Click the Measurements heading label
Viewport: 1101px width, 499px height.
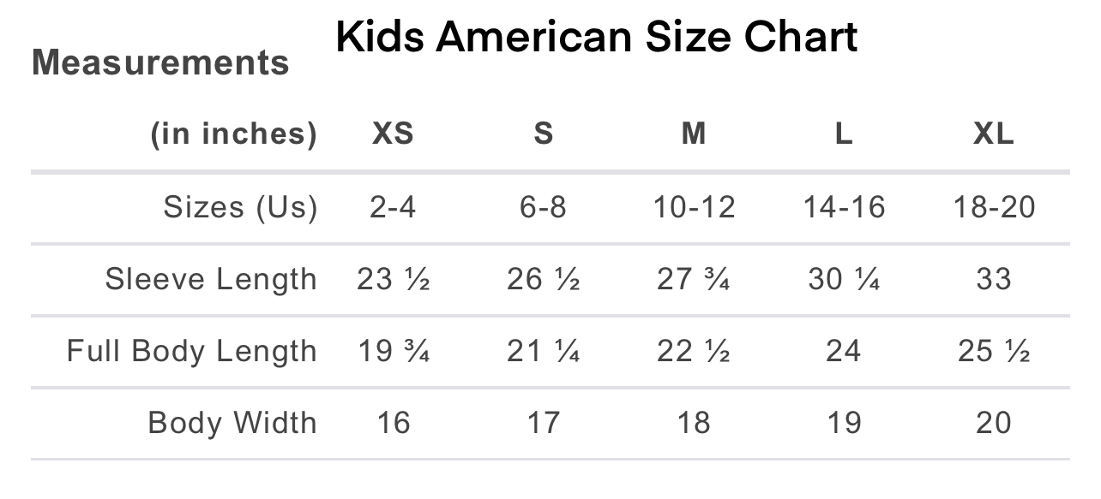pos(160,63)
